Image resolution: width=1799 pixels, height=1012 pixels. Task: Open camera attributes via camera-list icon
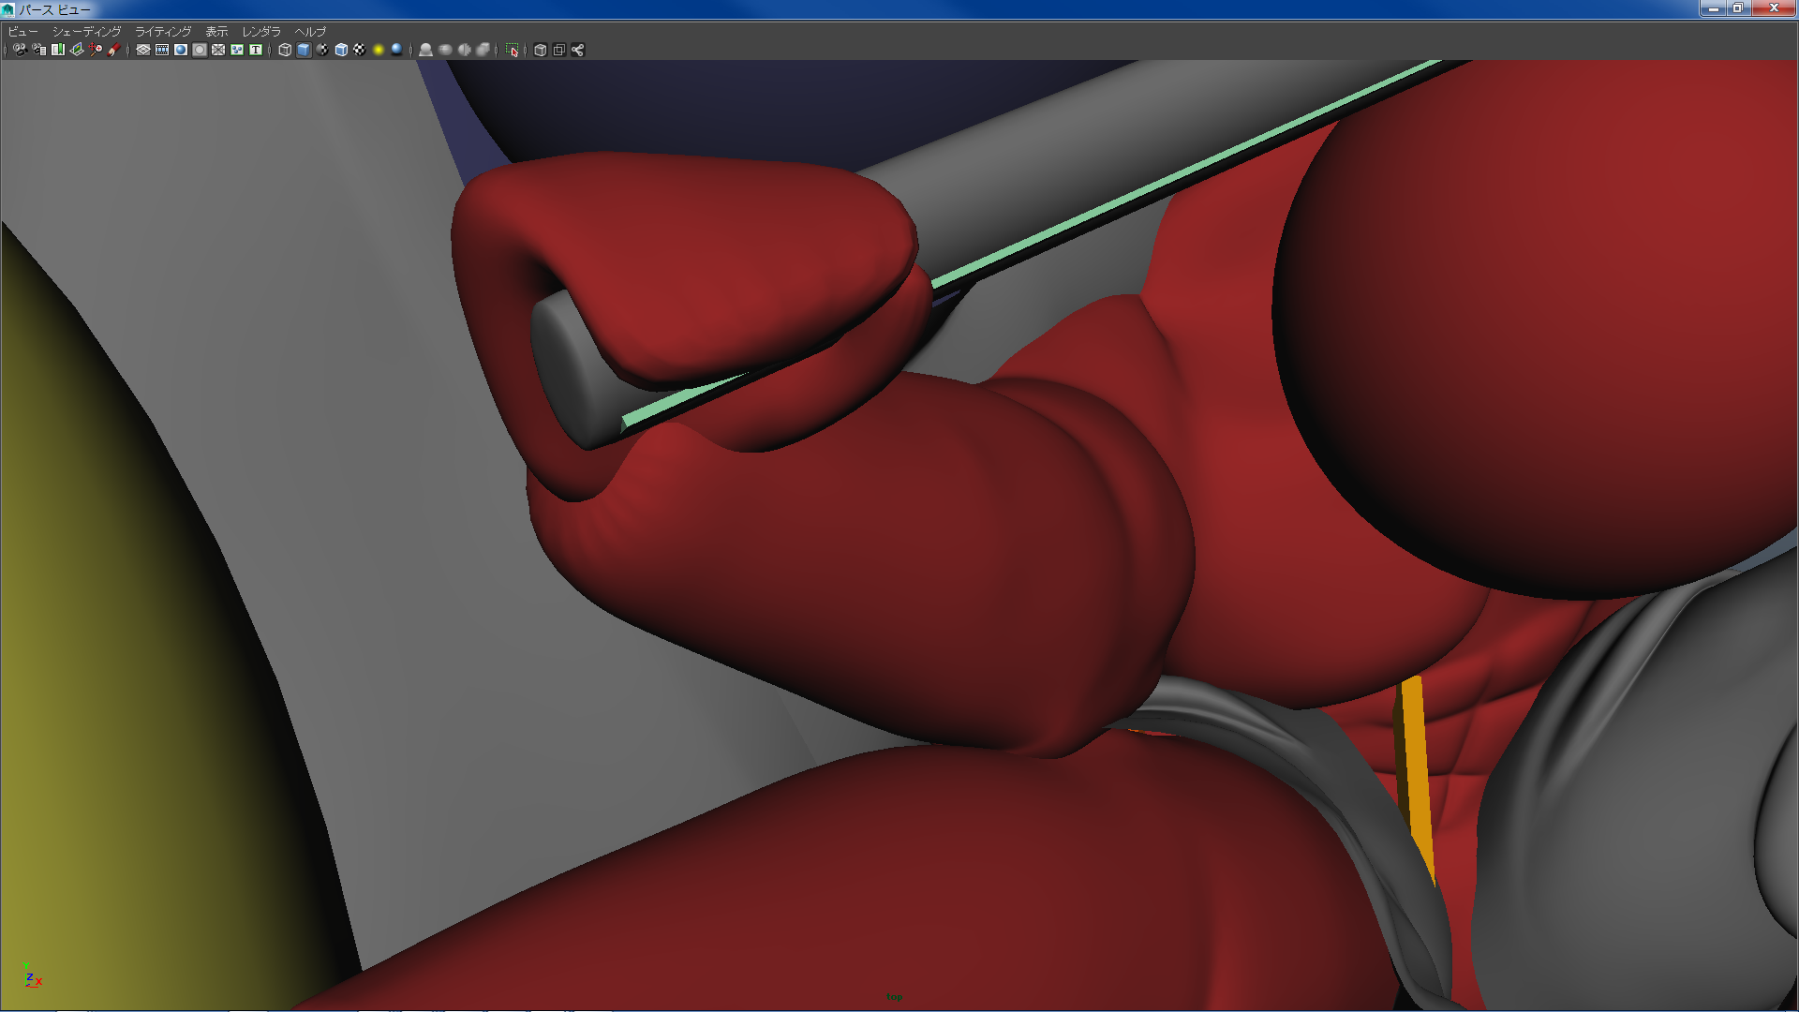pos(38,50)
